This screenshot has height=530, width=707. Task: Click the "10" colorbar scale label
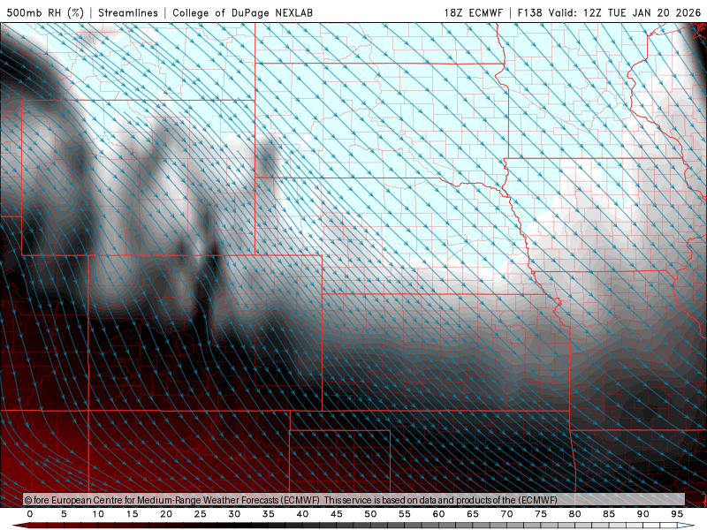98,514
